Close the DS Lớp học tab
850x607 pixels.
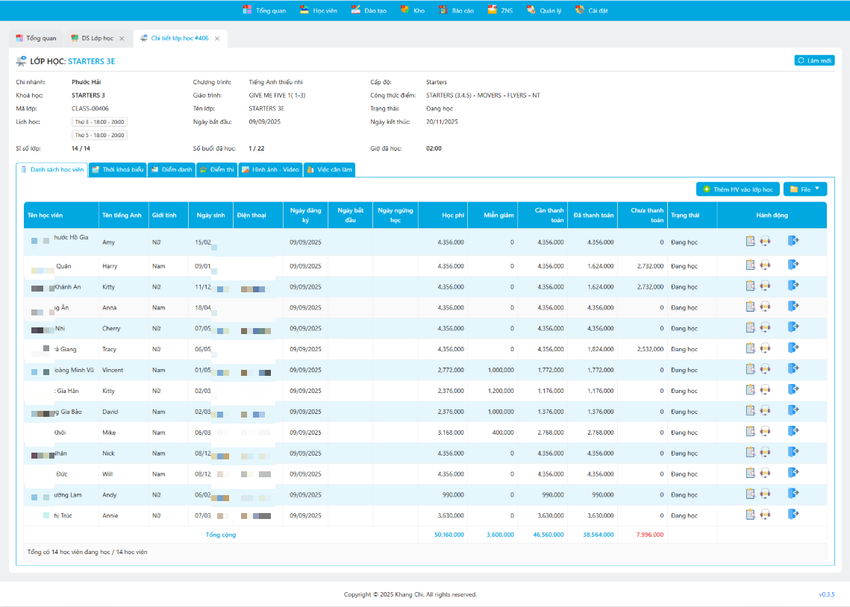[x=122, y=38]
